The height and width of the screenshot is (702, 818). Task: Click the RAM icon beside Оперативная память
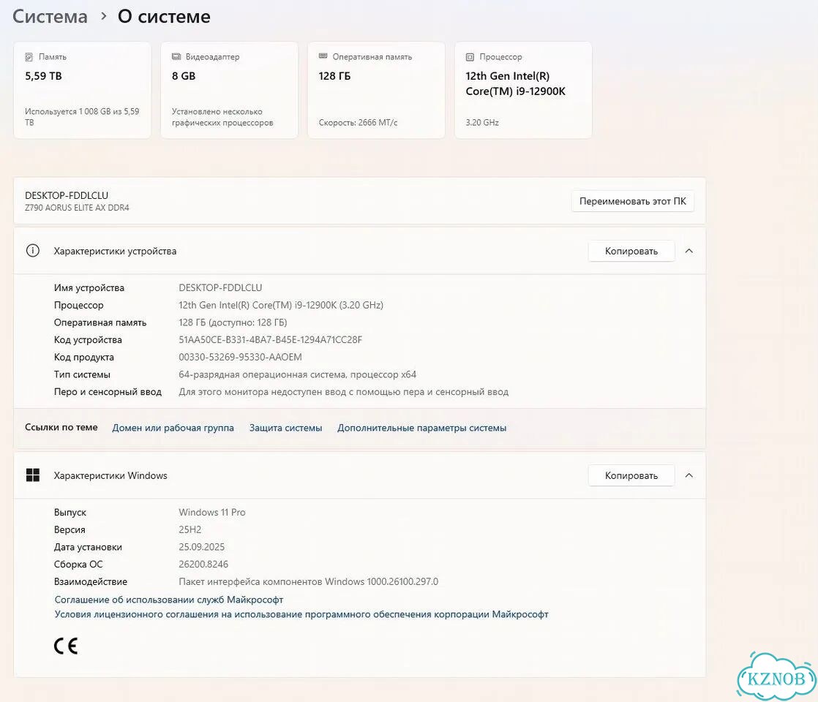pos(323,56)
